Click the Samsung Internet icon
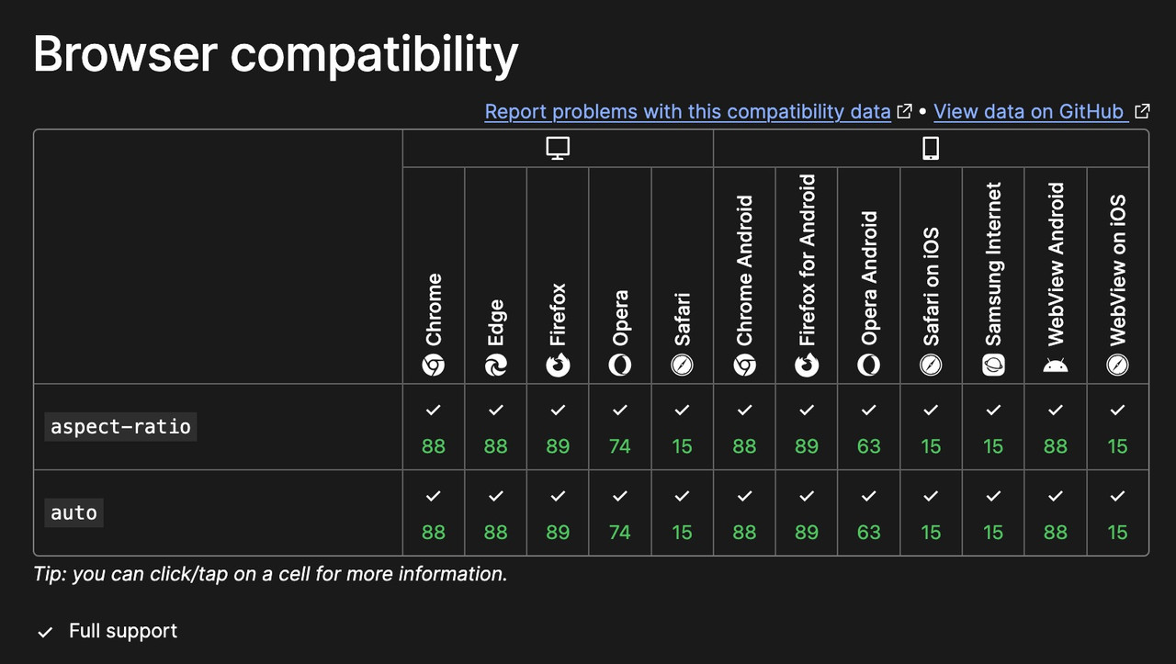Viewport: 1176px width, 664px height. tap(993, 366)
